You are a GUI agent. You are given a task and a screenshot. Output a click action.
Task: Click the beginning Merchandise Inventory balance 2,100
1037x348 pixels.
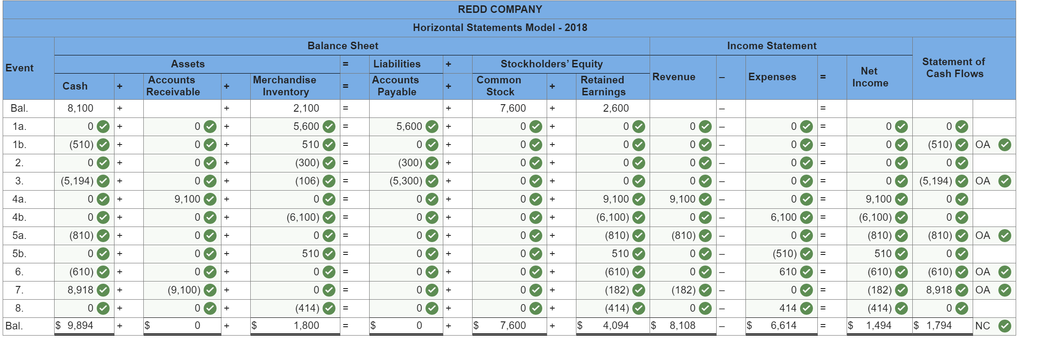[306, 108]
